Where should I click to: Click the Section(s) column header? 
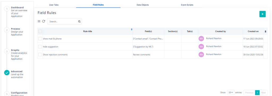[173, 31]
